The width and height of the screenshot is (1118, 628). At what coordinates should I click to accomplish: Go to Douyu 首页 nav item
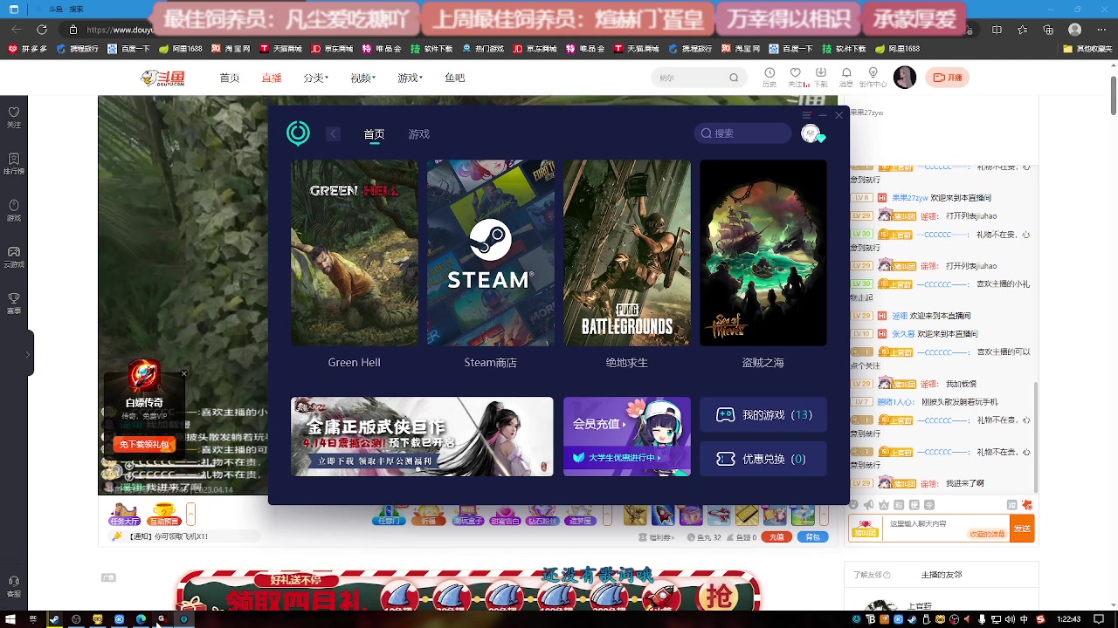click(x=230, y=78)
